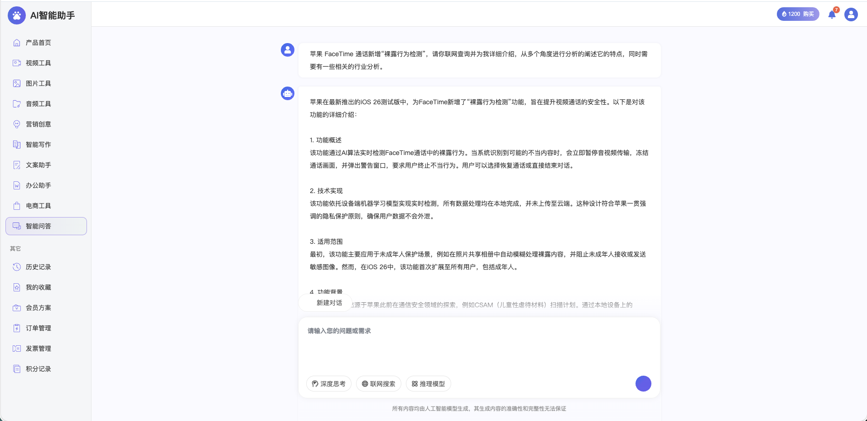
Task: Open 历史记录 under the 其它 section
Action: 39,267
